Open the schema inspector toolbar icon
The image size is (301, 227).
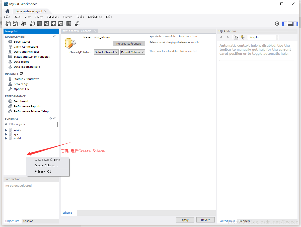click(23, 24)
